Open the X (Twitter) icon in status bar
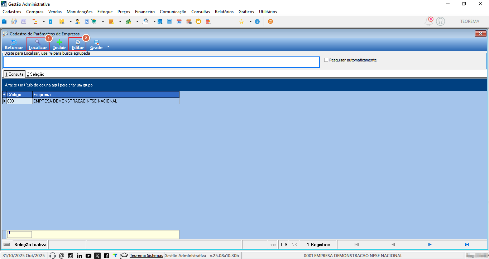The image size is (489, 259). (97, 255)
